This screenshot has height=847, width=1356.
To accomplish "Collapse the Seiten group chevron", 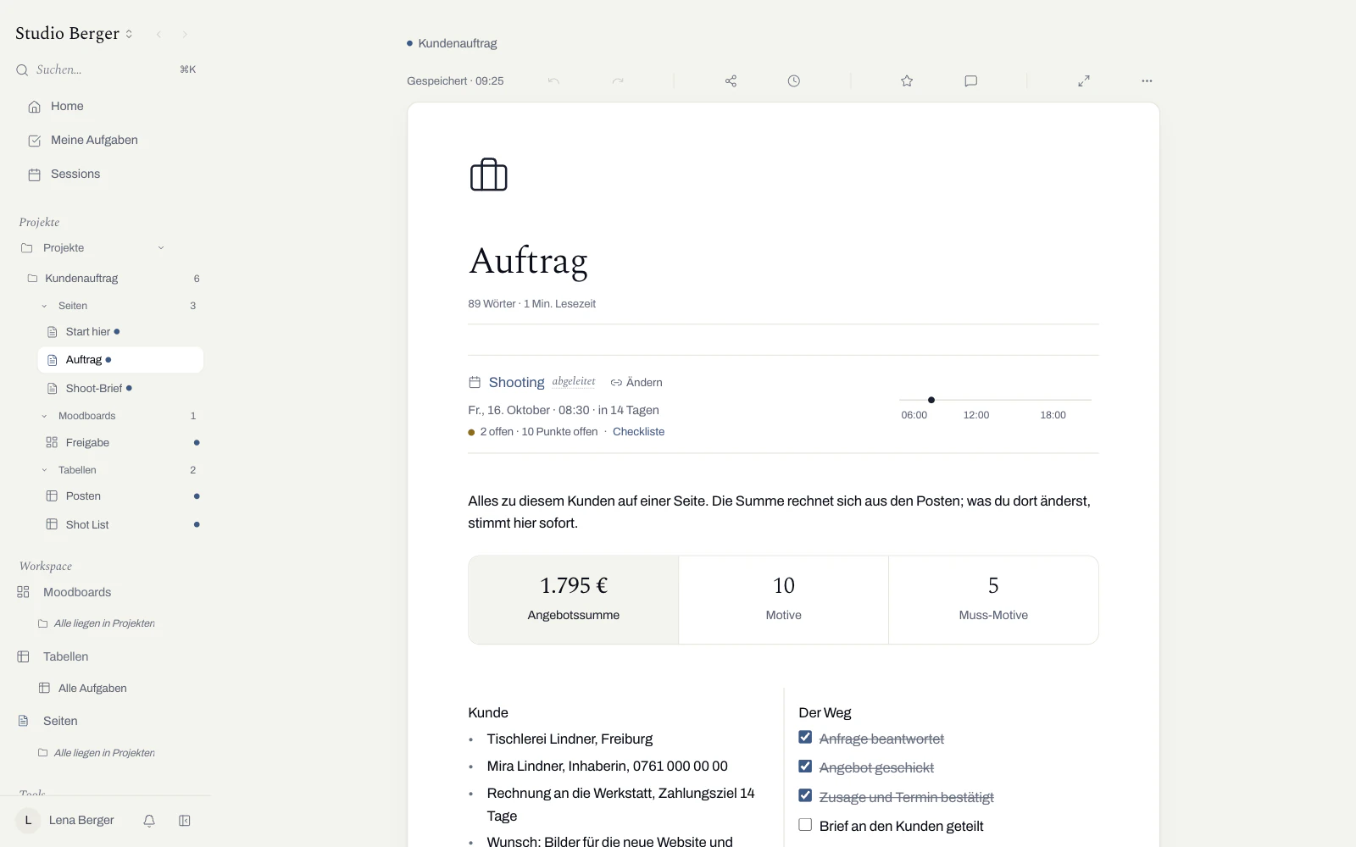I will coord(45,306).
